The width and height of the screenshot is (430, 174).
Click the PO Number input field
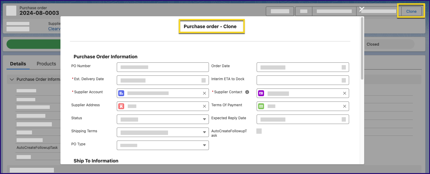pyautogui.click(x=163, y=67)
